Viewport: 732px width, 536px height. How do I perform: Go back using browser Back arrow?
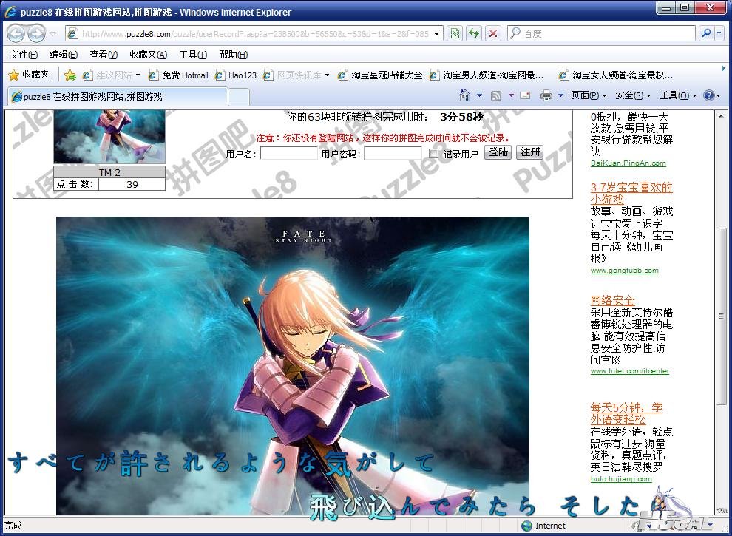[16, 33]
